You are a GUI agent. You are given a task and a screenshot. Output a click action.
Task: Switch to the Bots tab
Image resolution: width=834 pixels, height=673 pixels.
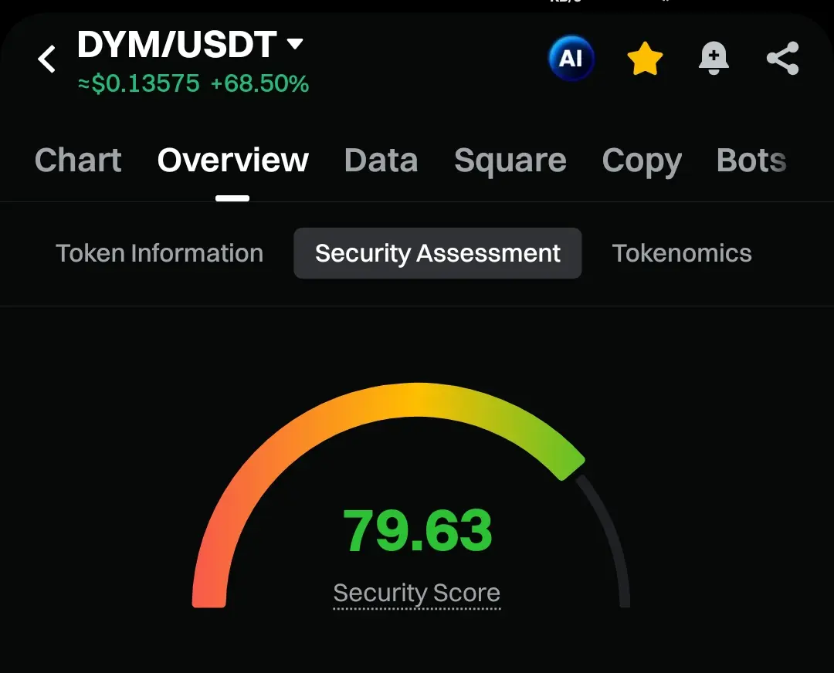tap(751, 160)
